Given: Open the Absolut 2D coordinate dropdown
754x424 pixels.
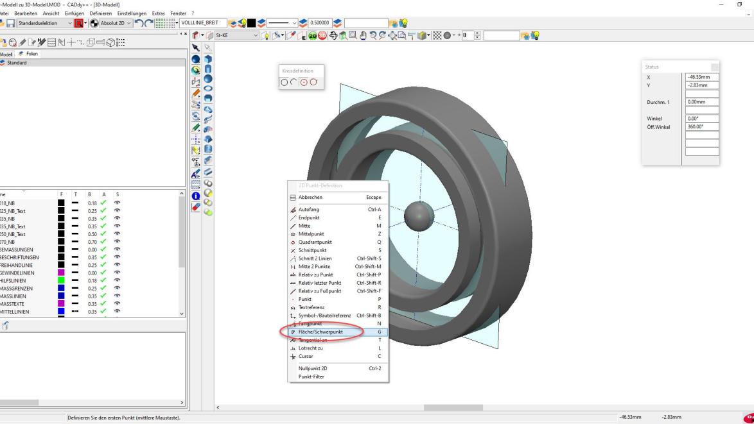Looking at the screenshot, I should click(x=128, y=24).
